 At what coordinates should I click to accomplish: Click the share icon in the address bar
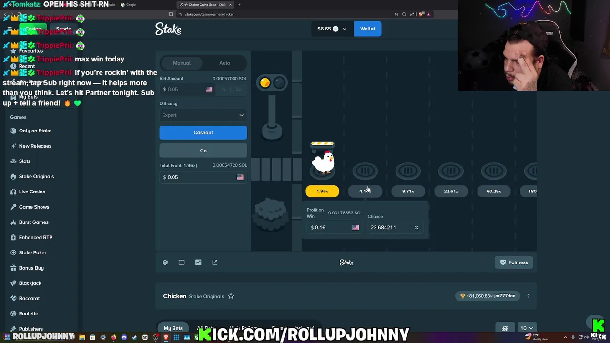[412, 14]
